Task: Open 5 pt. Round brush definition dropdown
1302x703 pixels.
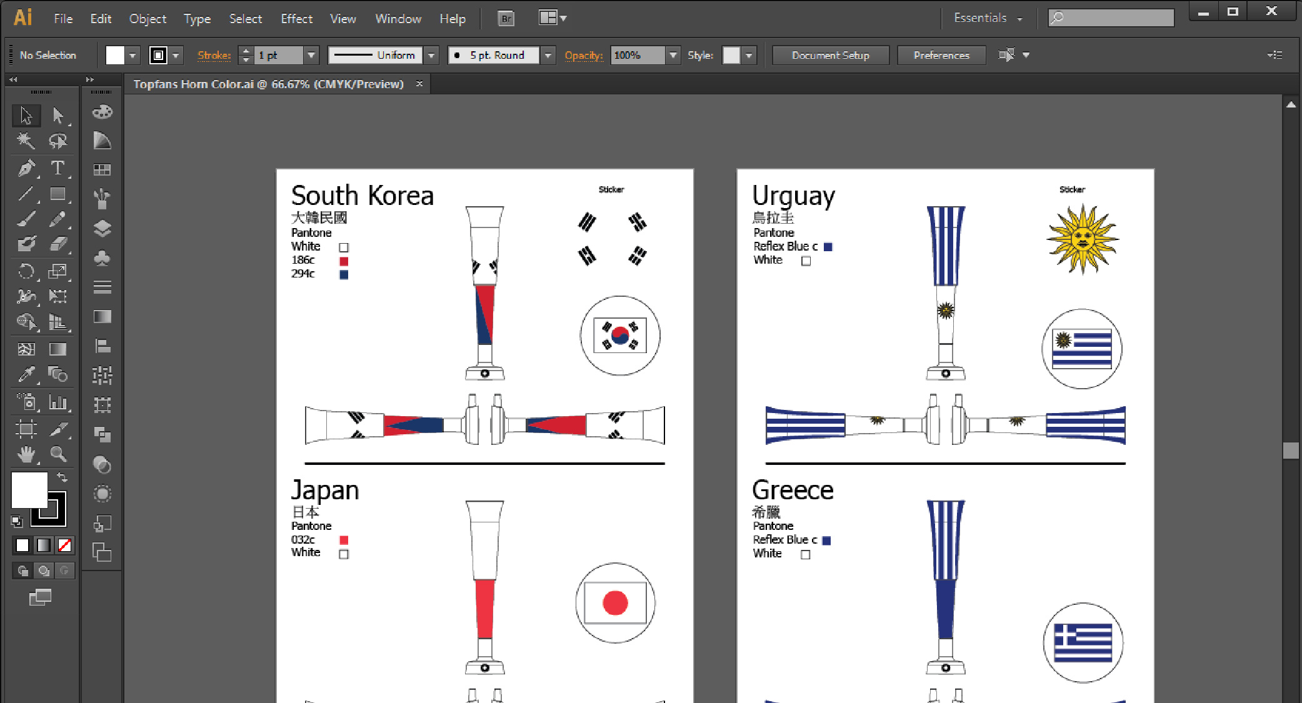Action: (x=548, y=56)
